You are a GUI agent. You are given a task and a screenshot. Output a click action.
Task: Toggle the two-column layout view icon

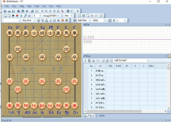coord(79,16)
